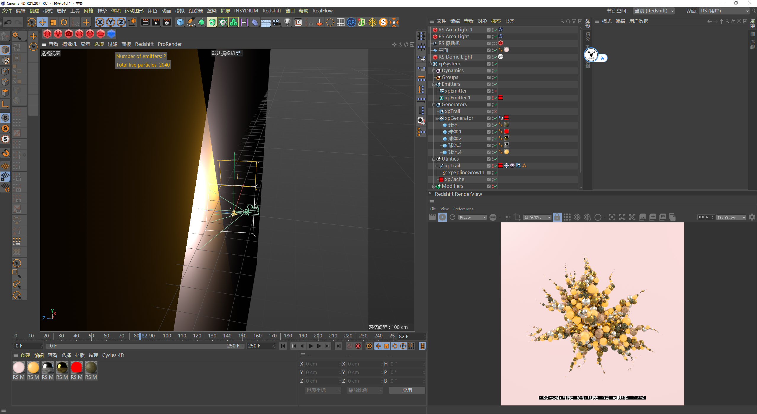Open the 缩放比例 dropdown
The width and height of the screenshot is (757, 414).
pyautogui.click(x=365, y=390)
